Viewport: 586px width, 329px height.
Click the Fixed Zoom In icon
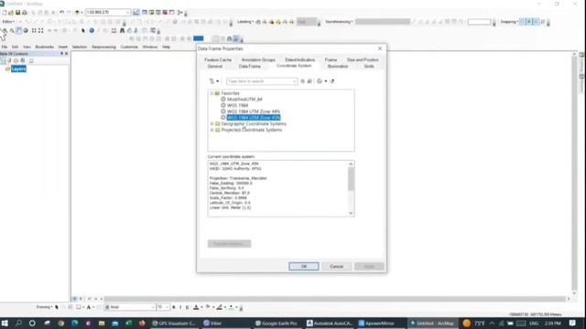point(34,30)
